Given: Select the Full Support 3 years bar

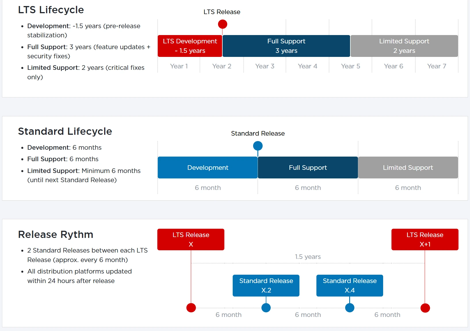Looking at the screenshot, I should tap(286, 46).
